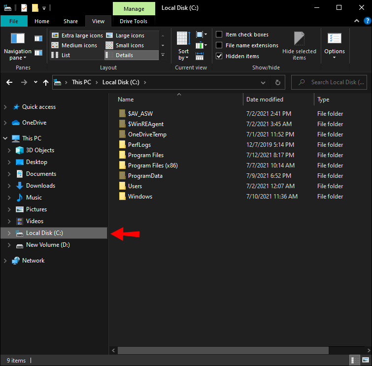This screenshot has width=372, height=366.
Task: Click the Search Local Disk field
Action: coord(329,82)
